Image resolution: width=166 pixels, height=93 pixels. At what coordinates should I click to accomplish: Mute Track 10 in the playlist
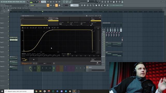(8, 60)
